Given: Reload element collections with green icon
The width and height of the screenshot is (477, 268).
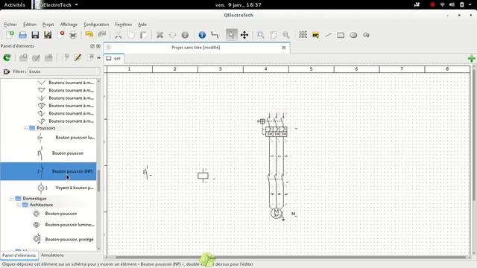Looking at the screenshot, I should pyautogui.click(x=7, y=57).
